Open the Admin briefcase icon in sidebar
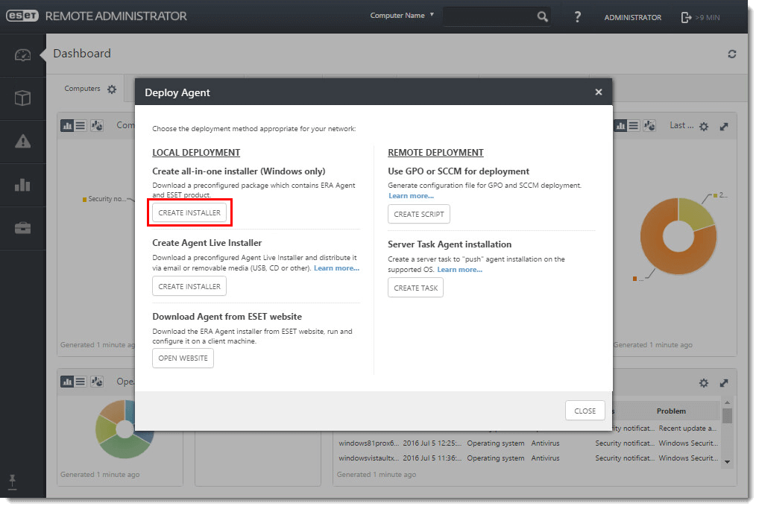Viewport: 759px width, 509px height. [x=23, y=228]
